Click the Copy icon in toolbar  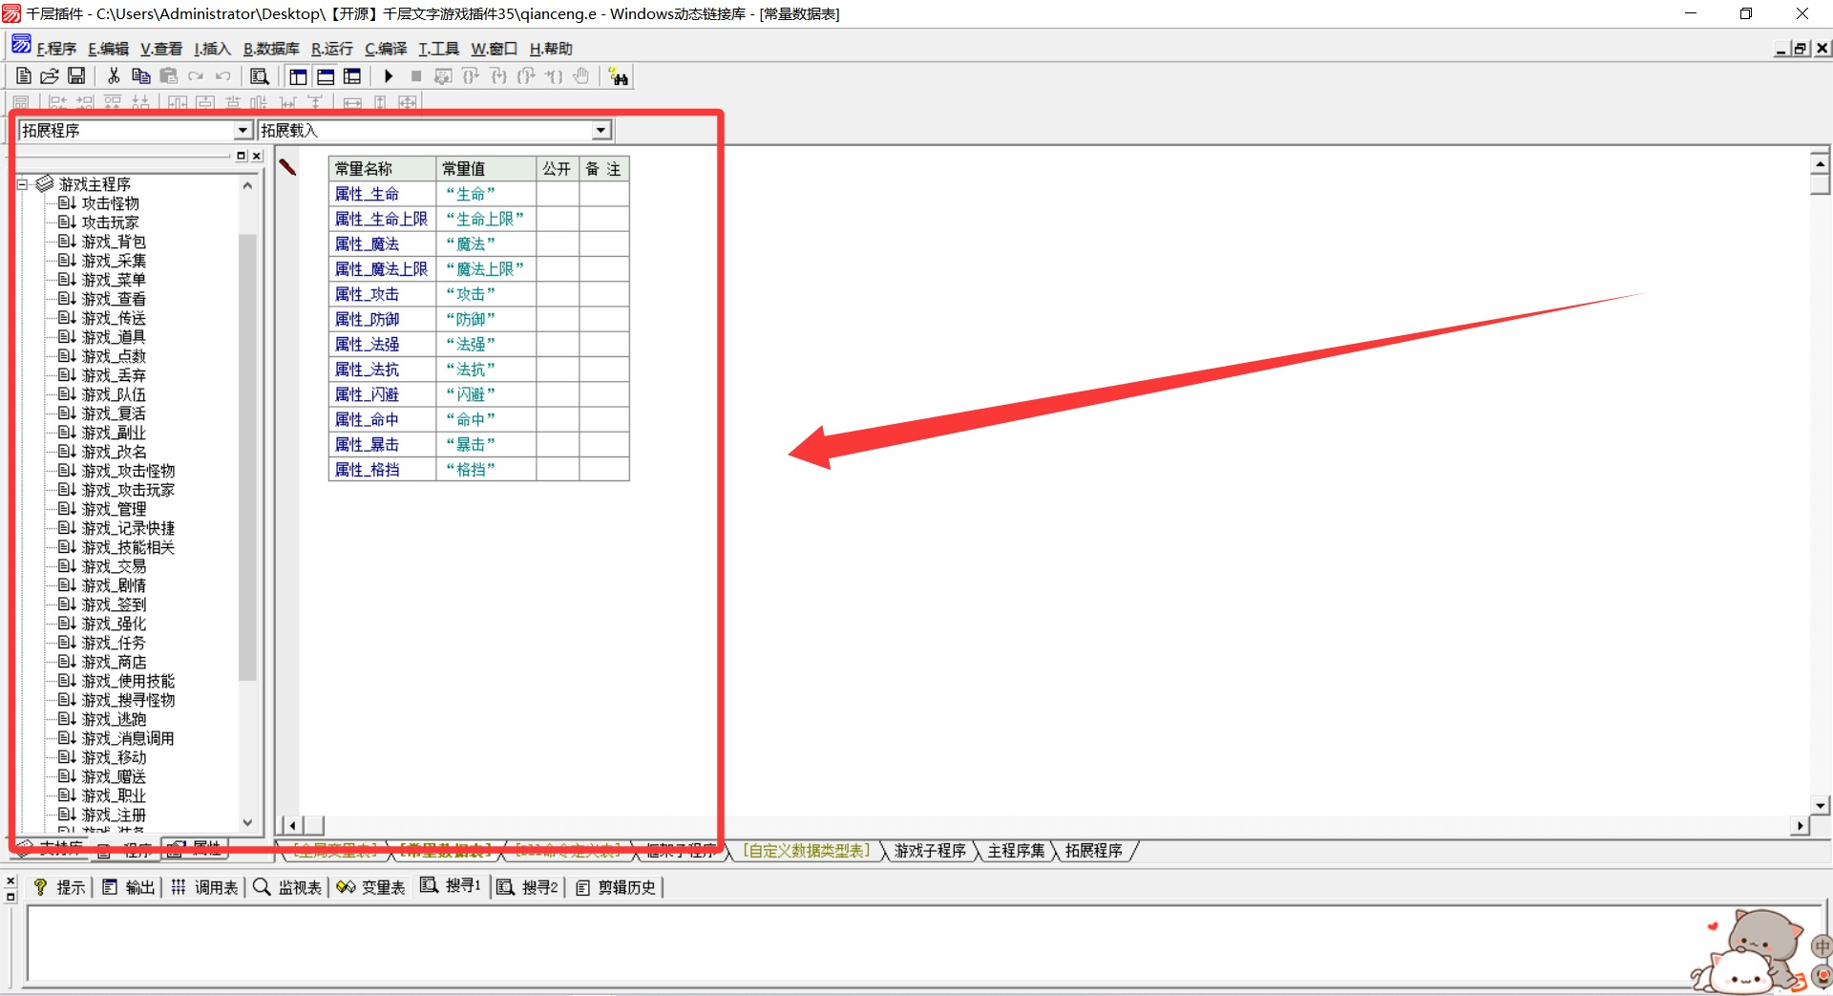tap(140, 76)
